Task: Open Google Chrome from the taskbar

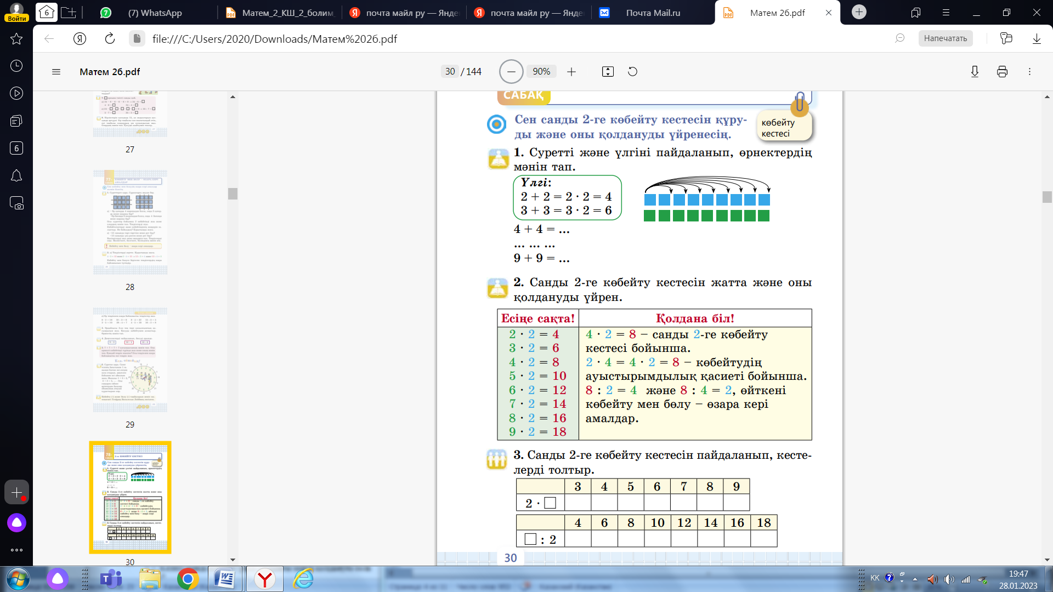Action: click(x=188, y=579)
